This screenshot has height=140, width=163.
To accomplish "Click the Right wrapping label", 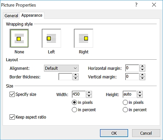I will 84,52.
